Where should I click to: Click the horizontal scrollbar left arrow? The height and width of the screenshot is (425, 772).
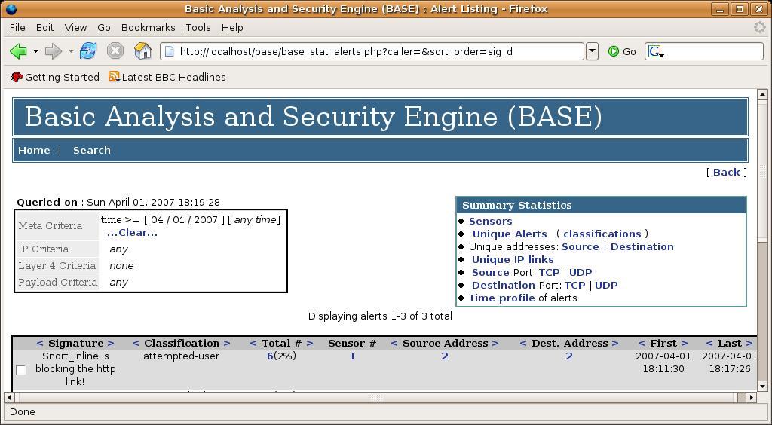tap(9, 397)
